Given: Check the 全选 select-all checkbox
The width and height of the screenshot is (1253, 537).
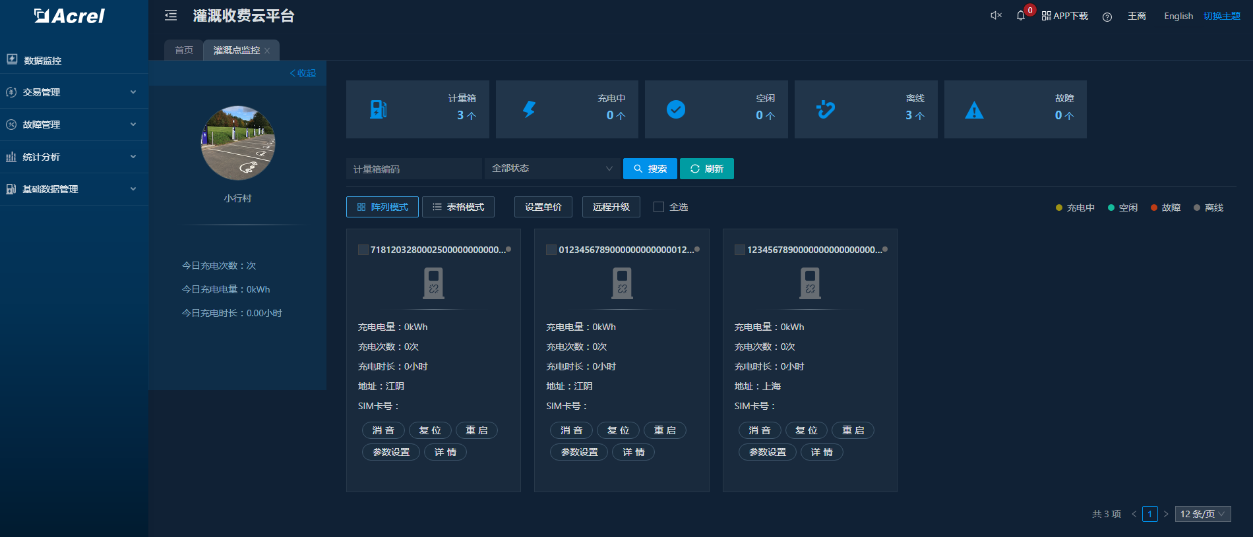Looking at the screenshot, I should pyautogui.click(x=659, y=207).
